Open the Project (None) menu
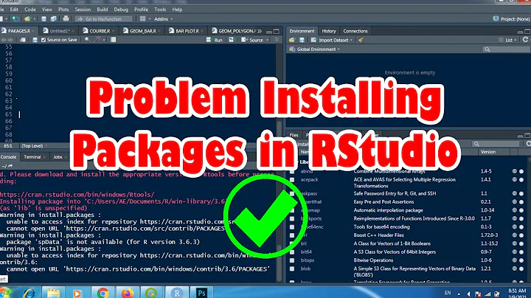The image size is (531, 298). click(511, 19)
